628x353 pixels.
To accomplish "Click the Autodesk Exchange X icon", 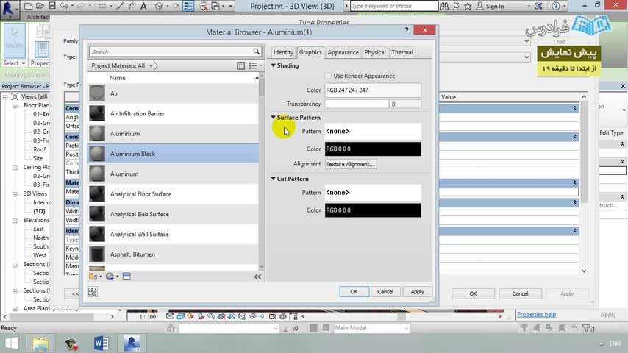I will (539, 6).
